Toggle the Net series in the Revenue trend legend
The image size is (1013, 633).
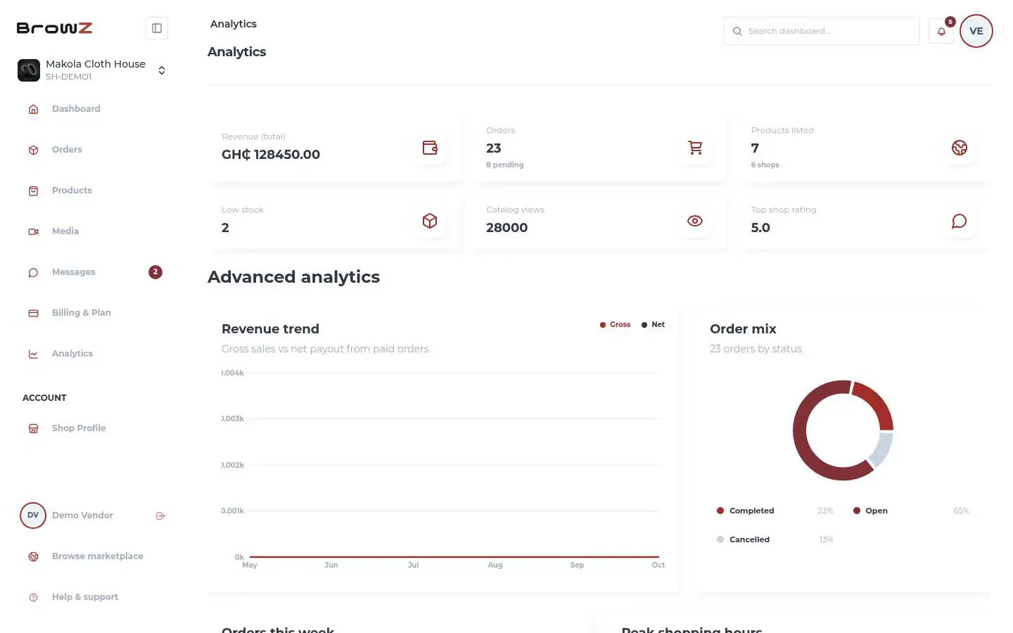click(x=653, y=325)
